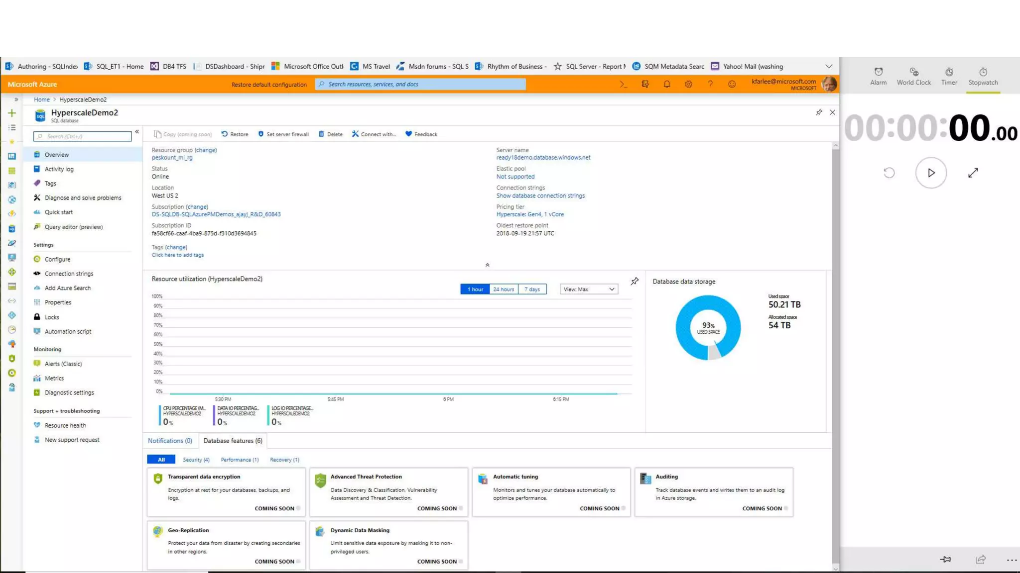Click Set server firewall
Image resolution: width=1020 pixels, height=573 pixels.
283,134
